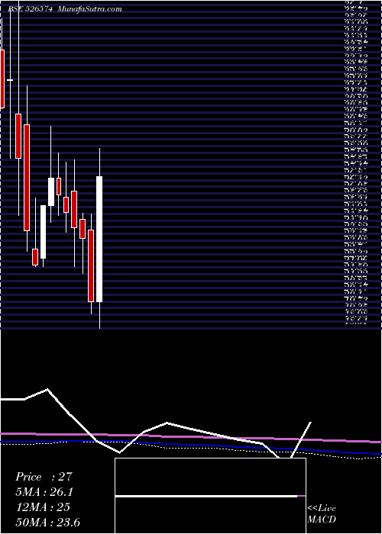This screenshot has width=382, height=534.
Task: Click the BSE 526574 ticker label
Action: (x=31, y=9)
